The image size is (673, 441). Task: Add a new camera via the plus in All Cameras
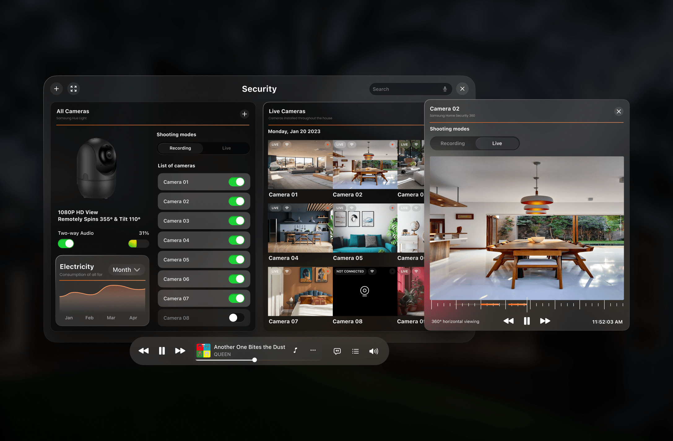244,114
